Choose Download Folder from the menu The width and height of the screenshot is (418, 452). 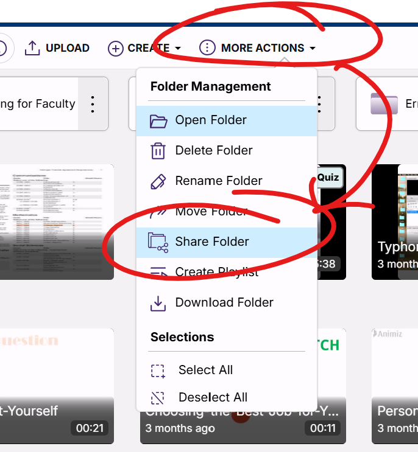click(227, 303)
